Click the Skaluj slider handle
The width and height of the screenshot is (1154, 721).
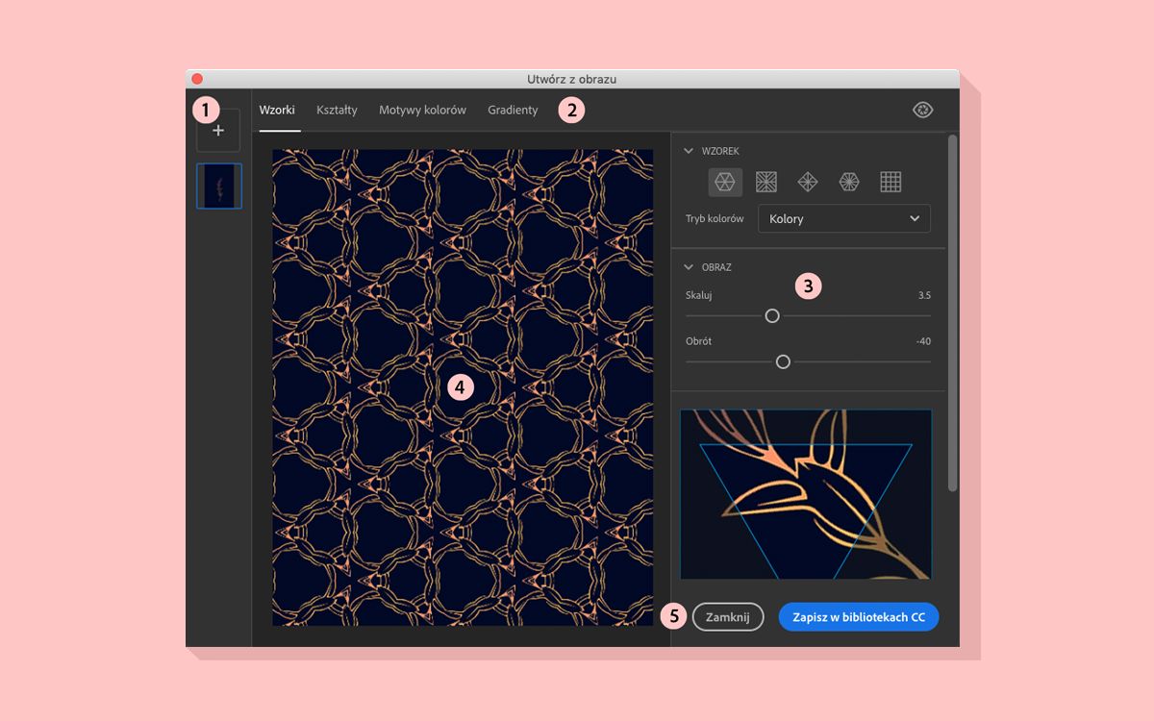click(771, 315)
